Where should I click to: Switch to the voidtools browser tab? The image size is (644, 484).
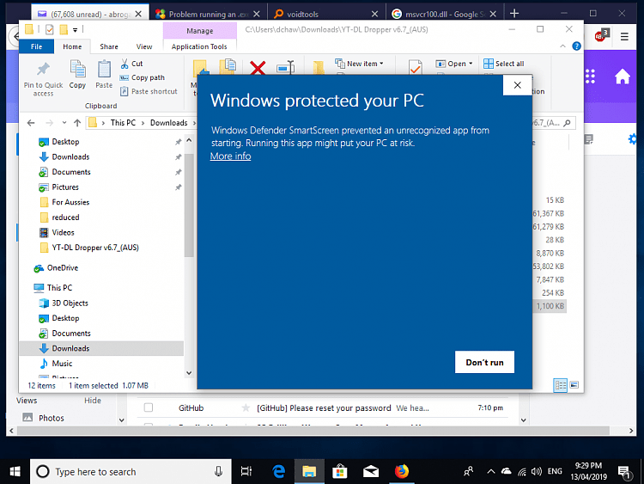click(302, 14)
